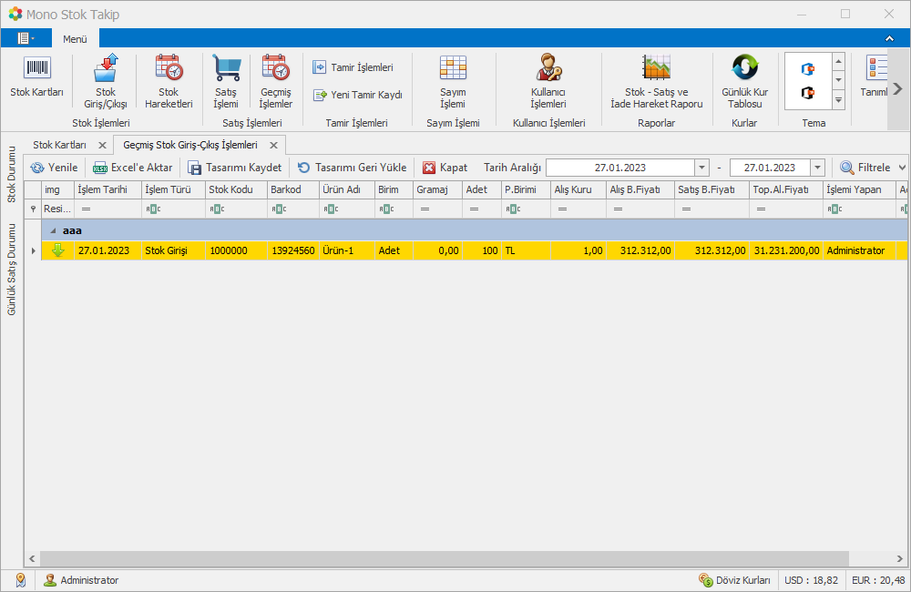The width and height of the screenshot is (911, 592).
Task: Open the end date dropdown calendar
Action: (817, 168)
